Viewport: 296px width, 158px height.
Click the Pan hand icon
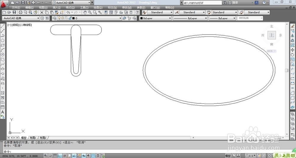pyautogui.click(x=85, y=12)
